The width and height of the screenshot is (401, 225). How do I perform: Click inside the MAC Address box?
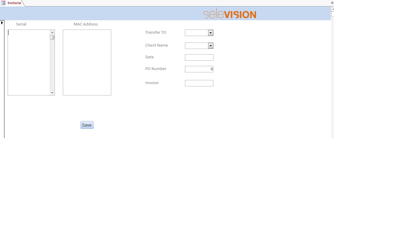click(x=87, y=62)
